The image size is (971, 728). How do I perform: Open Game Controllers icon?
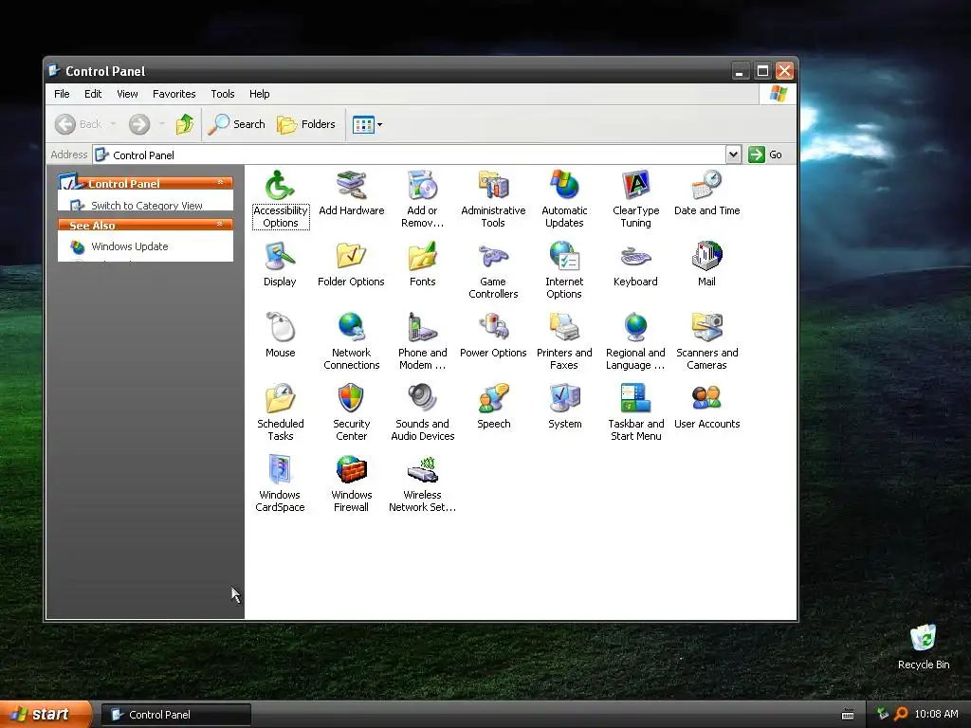[x=493, y=256]
